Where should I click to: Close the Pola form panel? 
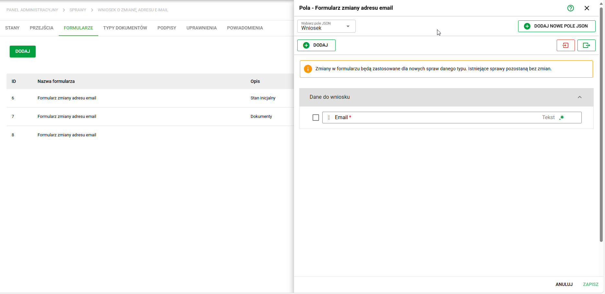(x=587, y=8)
